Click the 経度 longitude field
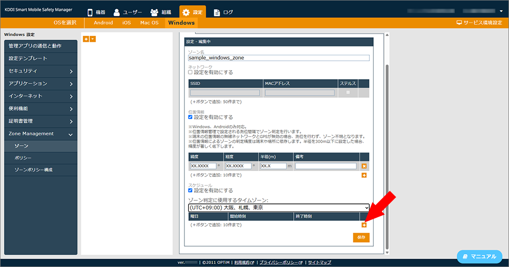 point(238,166)
